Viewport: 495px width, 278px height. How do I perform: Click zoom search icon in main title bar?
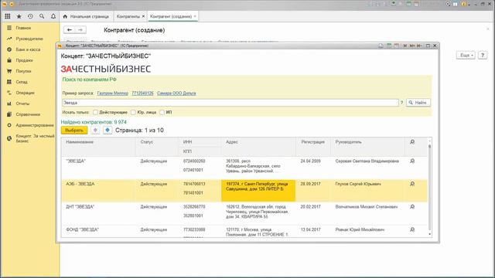(x=448, y=4)
